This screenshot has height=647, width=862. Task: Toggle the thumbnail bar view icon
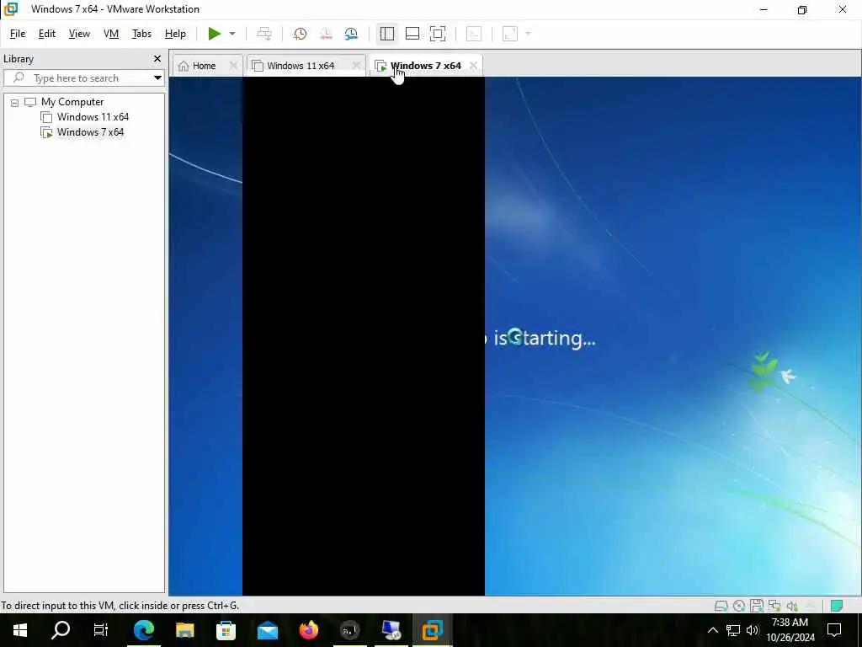tap(412, 34)
